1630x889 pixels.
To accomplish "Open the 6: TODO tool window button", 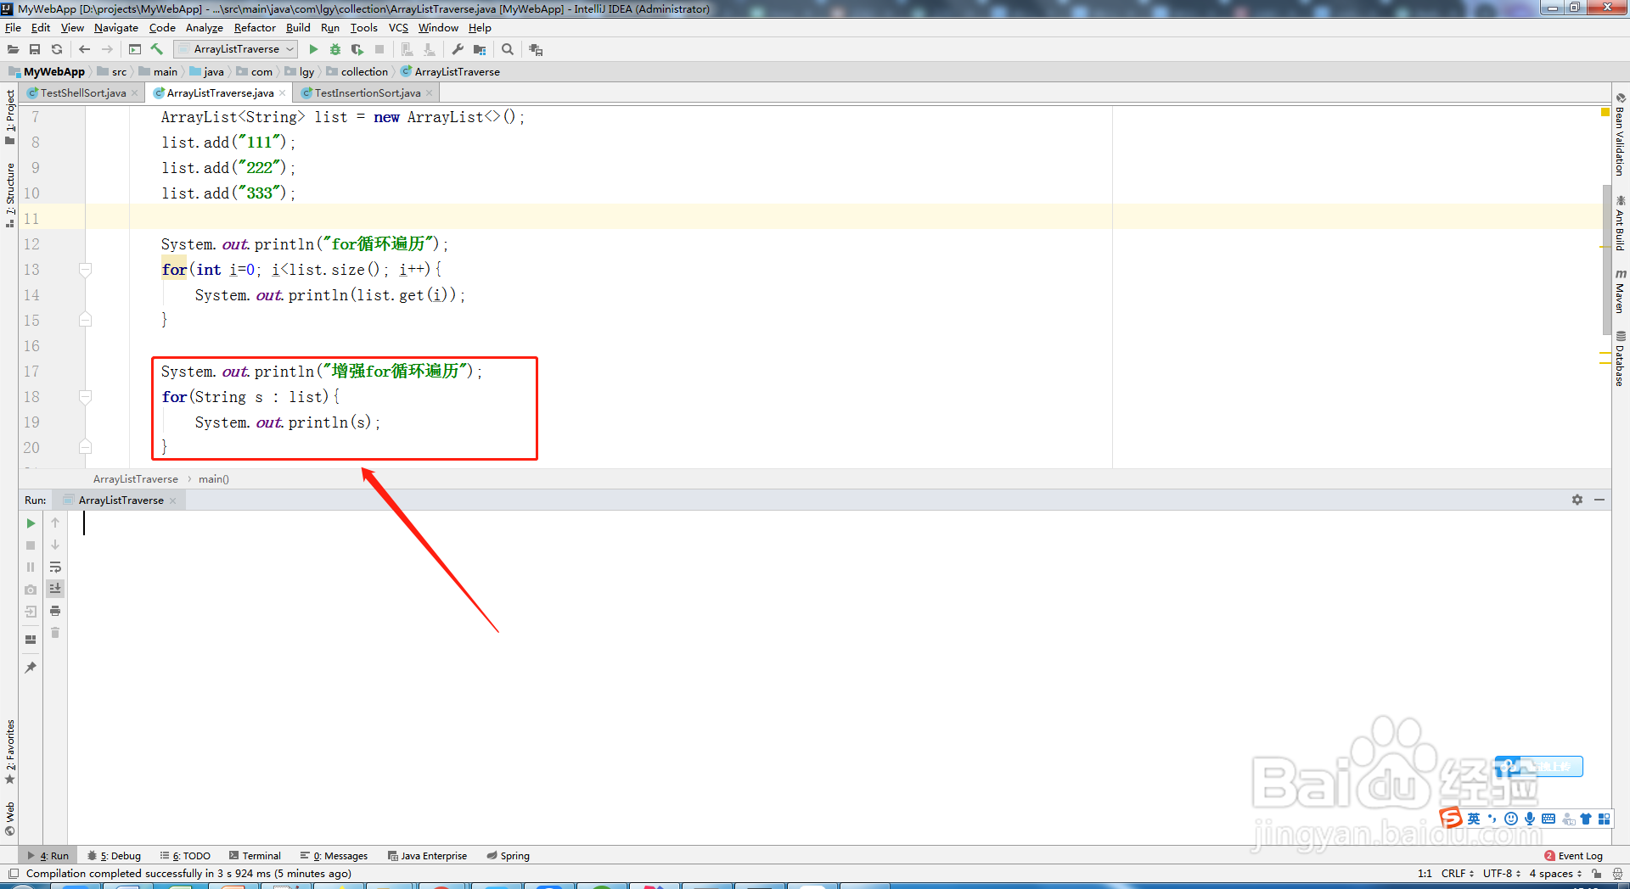I will pos(185,855).
